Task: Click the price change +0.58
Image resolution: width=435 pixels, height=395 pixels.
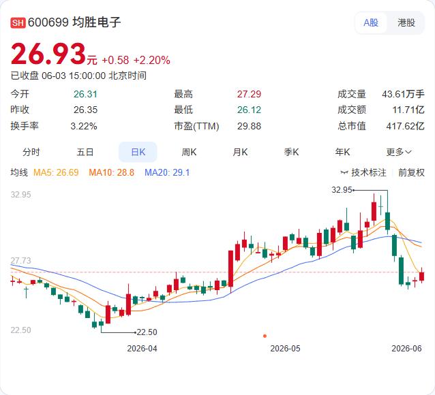Action: pos(115,60)
